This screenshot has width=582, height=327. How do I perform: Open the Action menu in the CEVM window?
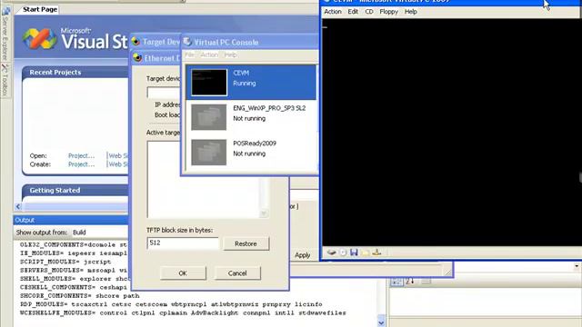click(x=333, y=12)
